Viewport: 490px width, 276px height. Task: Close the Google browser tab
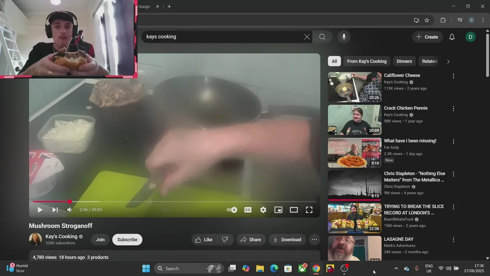point(157,7)
